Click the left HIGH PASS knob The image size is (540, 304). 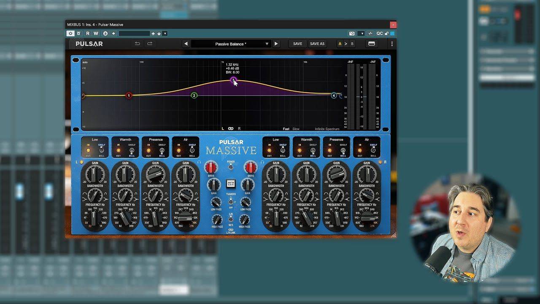(x=217, y=219)
